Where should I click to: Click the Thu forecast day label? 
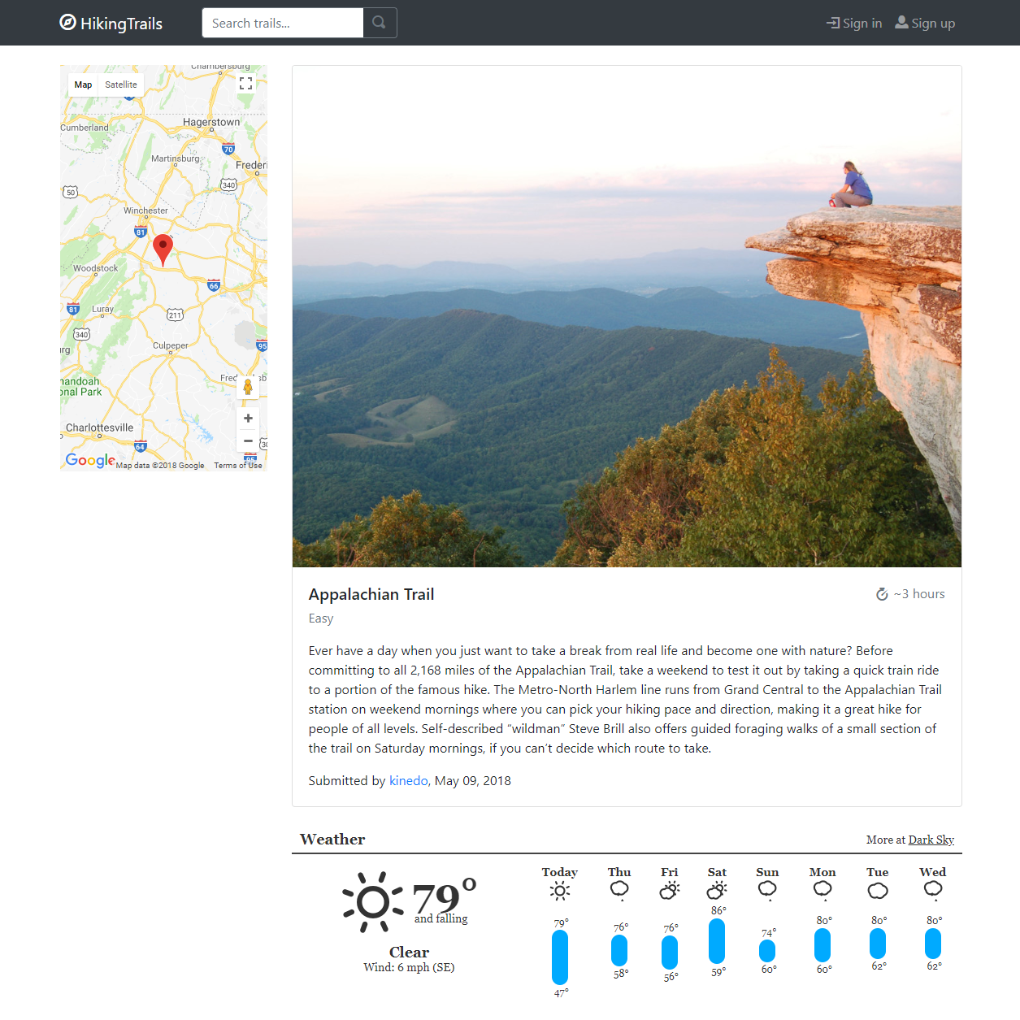pos(619,872)
